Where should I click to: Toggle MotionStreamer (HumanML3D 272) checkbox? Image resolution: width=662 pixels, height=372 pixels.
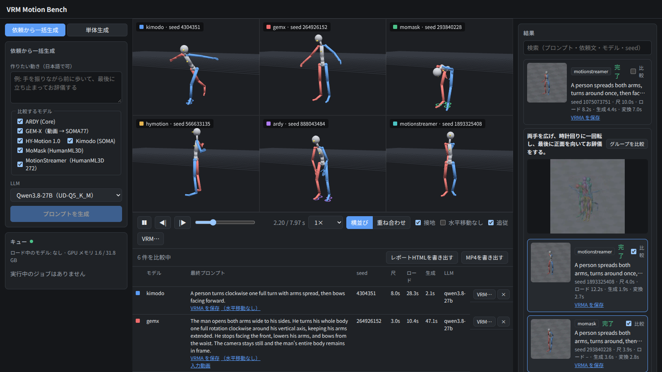click(20, 165)
